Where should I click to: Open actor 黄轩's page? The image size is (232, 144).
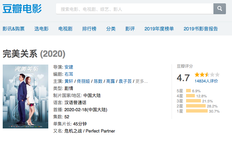tap(69, 81)
